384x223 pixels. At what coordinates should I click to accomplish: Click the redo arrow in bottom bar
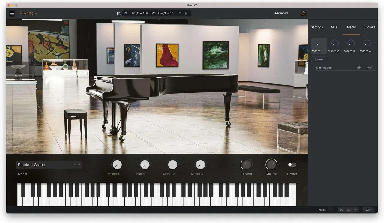pos(355,210)
